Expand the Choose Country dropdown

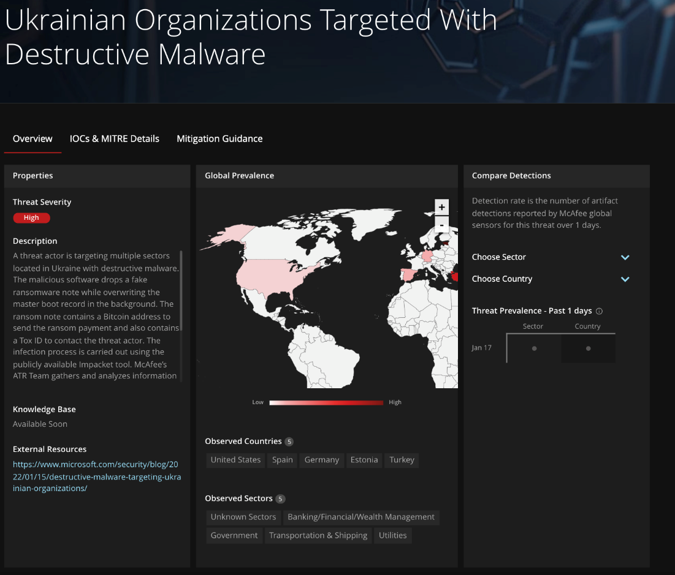(625, 279)
